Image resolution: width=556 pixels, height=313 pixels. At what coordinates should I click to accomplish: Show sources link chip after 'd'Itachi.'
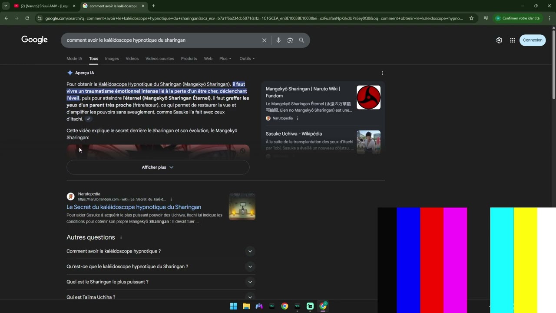(89, 119)
